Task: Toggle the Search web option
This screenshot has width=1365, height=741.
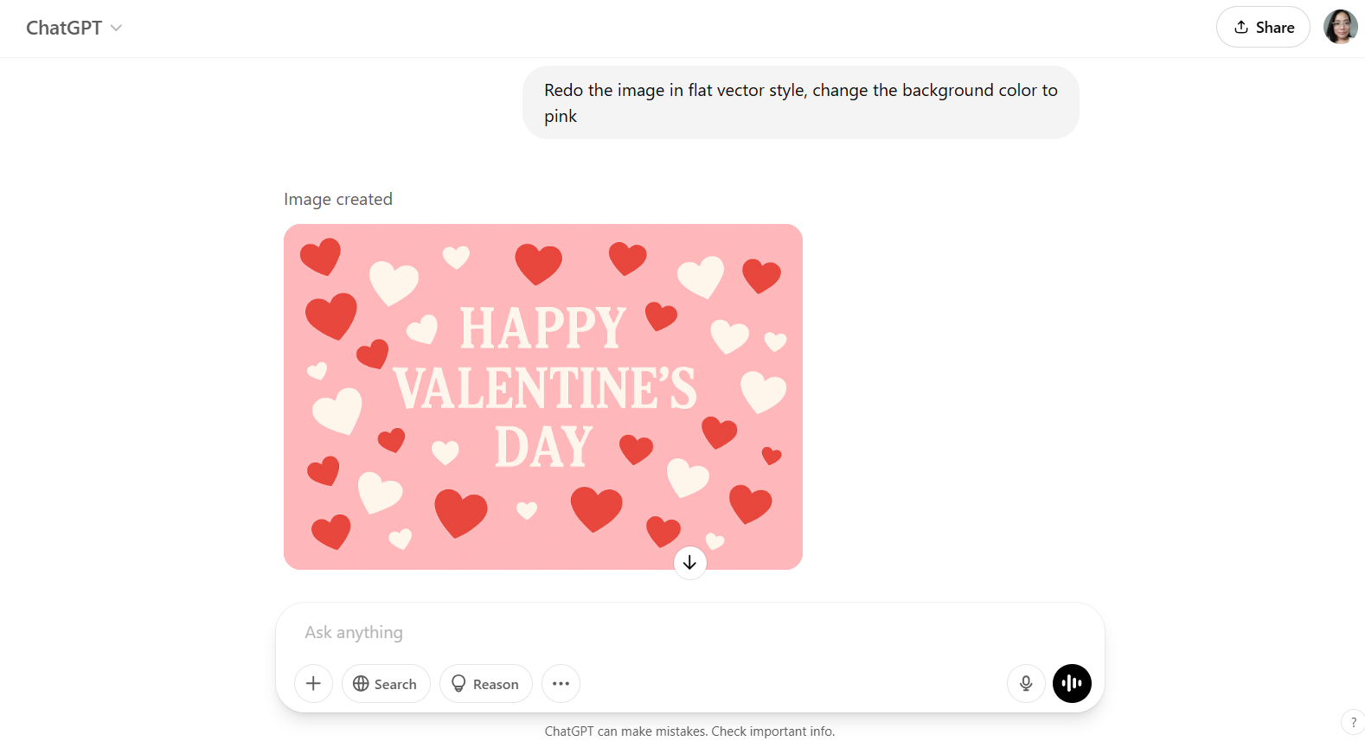Action: [x=386, y=683]
